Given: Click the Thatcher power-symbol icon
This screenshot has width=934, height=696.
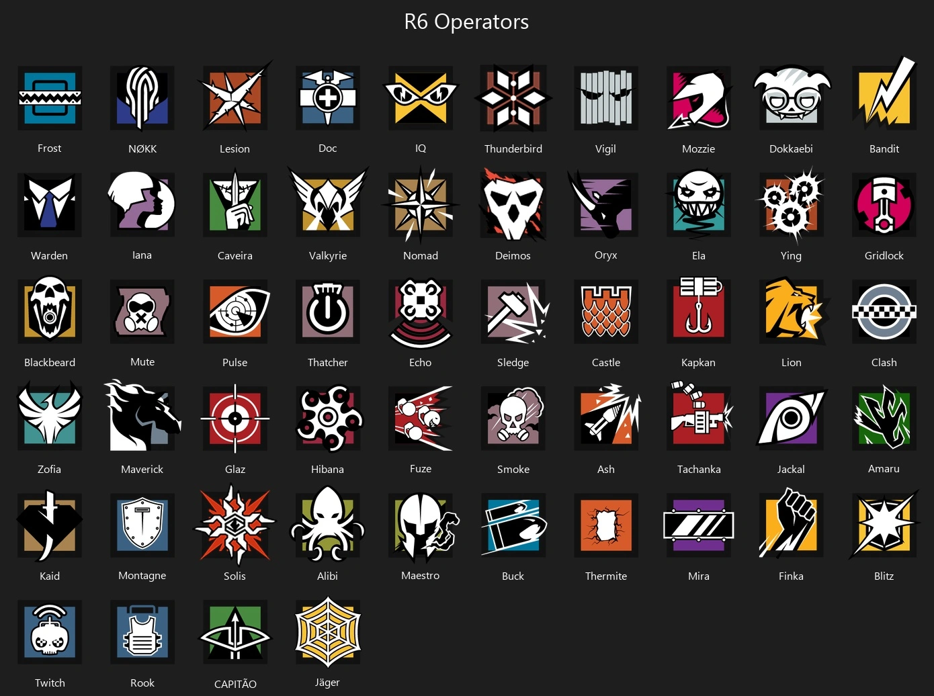Looking at the screenshot, I should (328, 312).
